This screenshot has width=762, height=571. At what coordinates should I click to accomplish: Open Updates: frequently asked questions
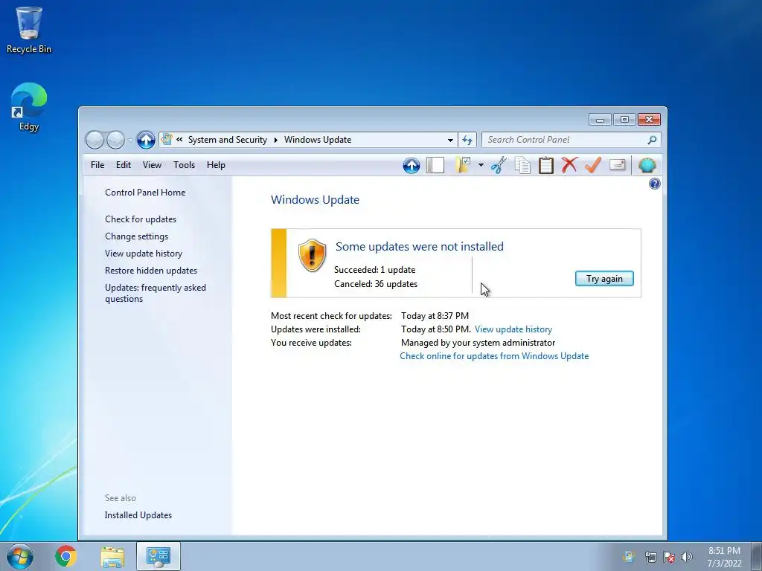click(156, 293)
